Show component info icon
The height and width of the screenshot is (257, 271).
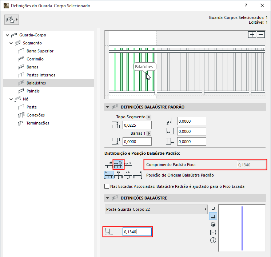[213, 240]
